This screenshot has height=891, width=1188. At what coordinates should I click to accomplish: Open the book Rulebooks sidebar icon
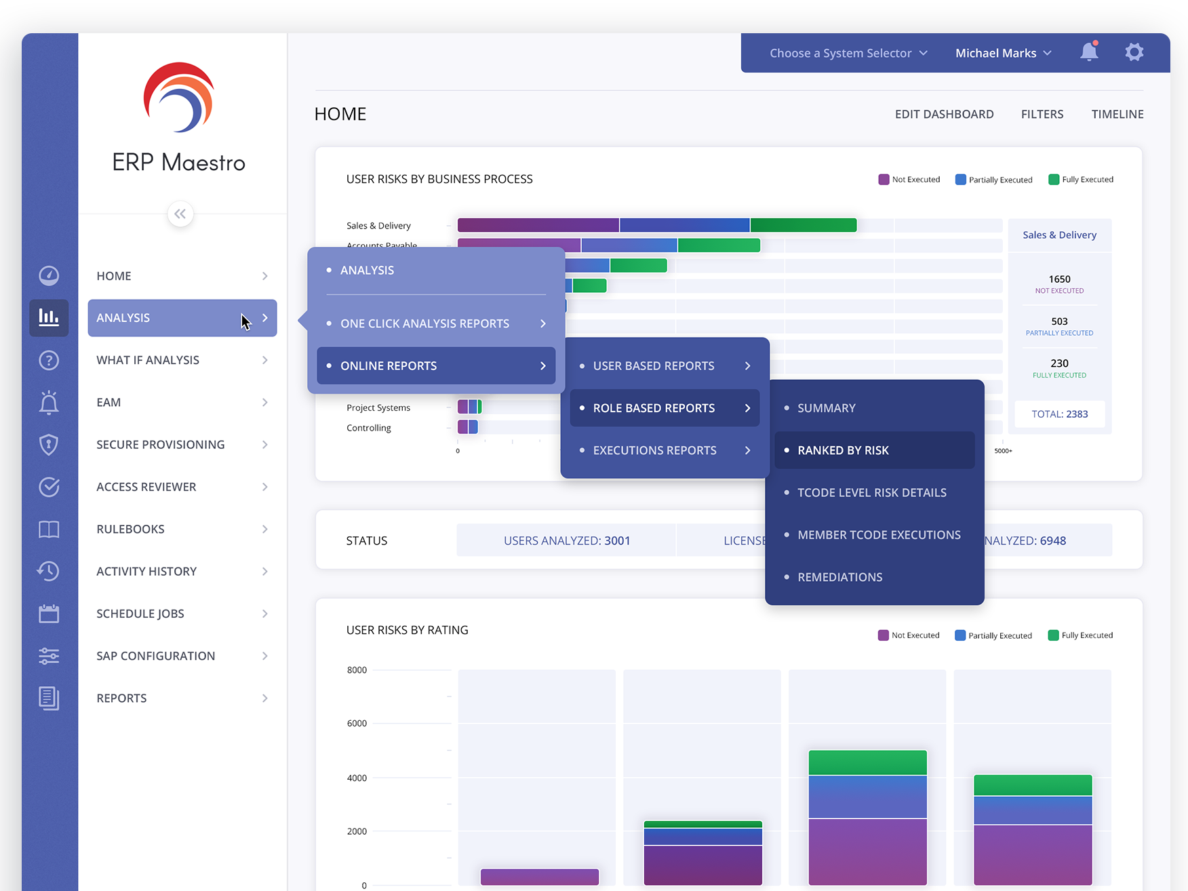pyautogui.click(x=49, y=530)
